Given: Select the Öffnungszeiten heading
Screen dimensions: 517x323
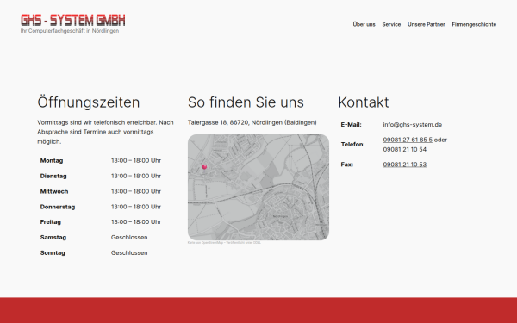Looking at the screenshot, I should click(x=89, y=102).
